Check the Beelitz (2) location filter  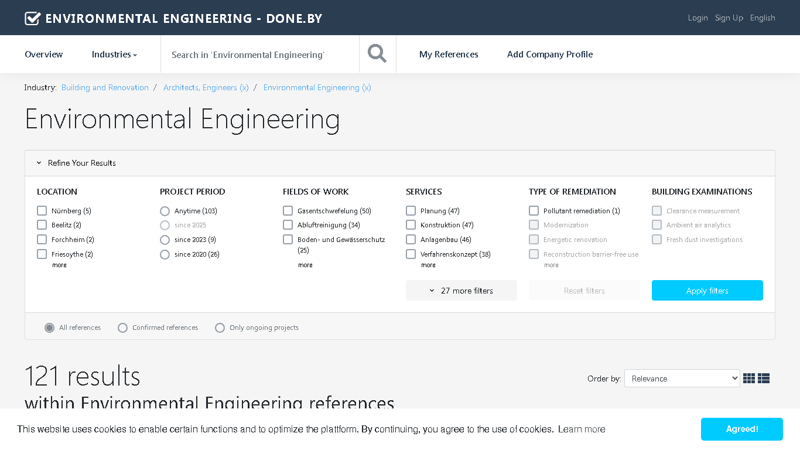click(x=42, y=225)
